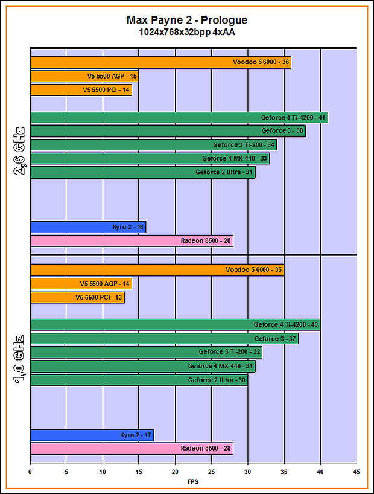The width and height of the screenshot is (374, 494).
Task: Click the V5 5500 PCI - 13 bar
Action: pos(77,298)
